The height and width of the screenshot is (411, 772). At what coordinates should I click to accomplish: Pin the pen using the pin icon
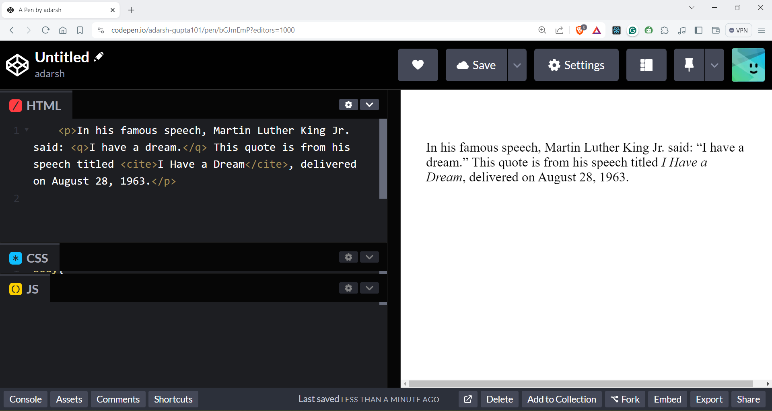coord(689,65)
